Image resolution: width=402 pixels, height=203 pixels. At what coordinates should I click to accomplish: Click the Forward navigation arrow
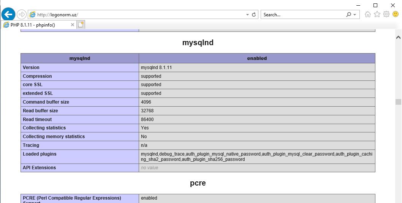(x=22, y=14)
